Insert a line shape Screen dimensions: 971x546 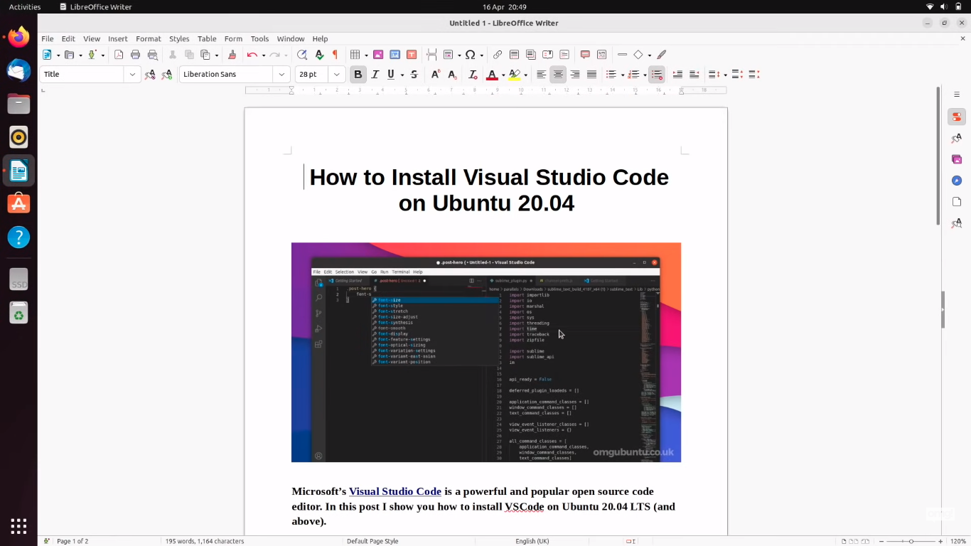tap(622, 55)
